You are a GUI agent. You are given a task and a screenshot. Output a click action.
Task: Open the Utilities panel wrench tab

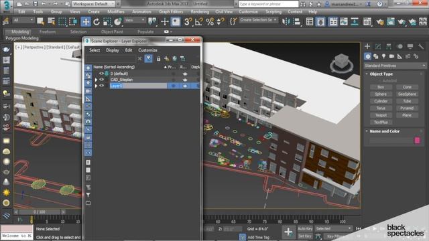(420, 46)
